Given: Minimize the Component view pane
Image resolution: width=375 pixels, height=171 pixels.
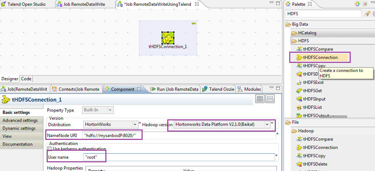Looking at the screenshot, I should tap(271, 87).
